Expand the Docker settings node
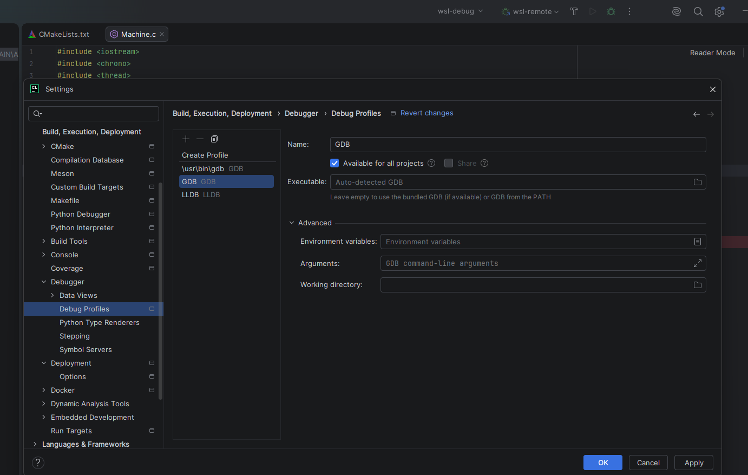This screenshot has width=748, height=475. pyautogui.click(x=44, y=390)
